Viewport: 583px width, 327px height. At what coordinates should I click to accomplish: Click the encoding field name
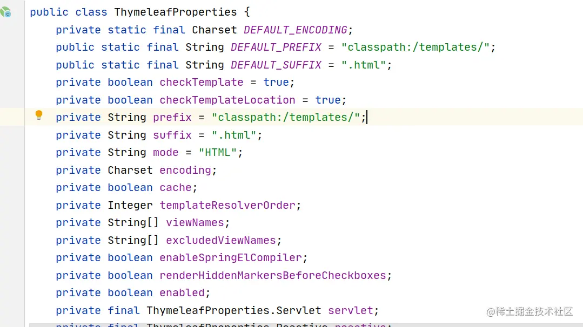coord(185,170)
